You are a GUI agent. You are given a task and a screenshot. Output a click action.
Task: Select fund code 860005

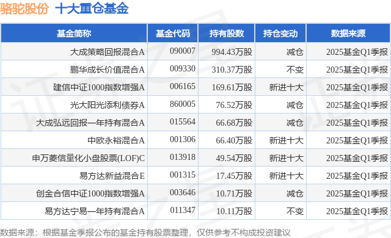[183, 104]
